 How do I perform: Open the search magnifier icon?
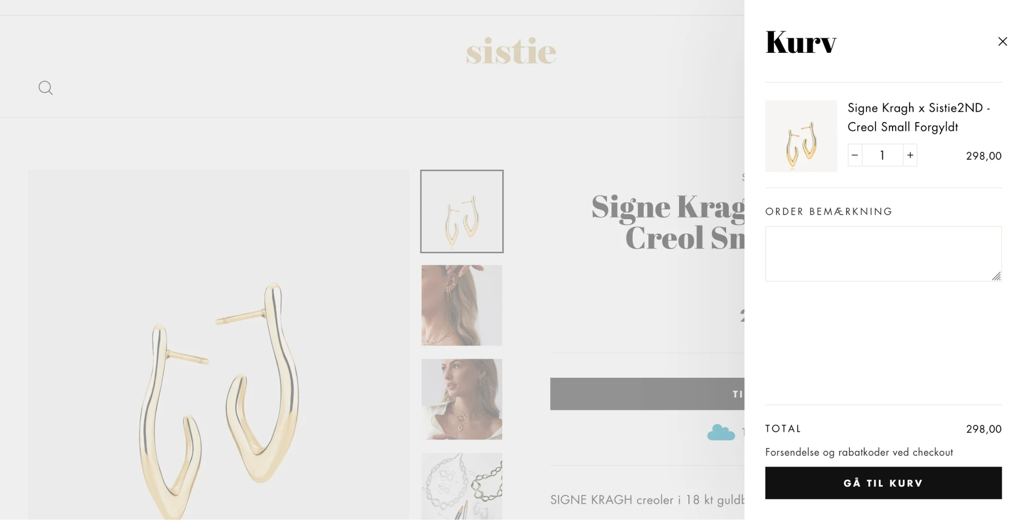[46, 88]
